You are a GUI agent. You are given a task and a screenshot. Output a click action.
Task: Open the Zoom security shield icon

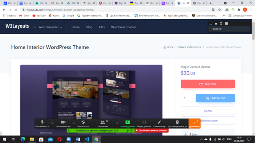83,124
